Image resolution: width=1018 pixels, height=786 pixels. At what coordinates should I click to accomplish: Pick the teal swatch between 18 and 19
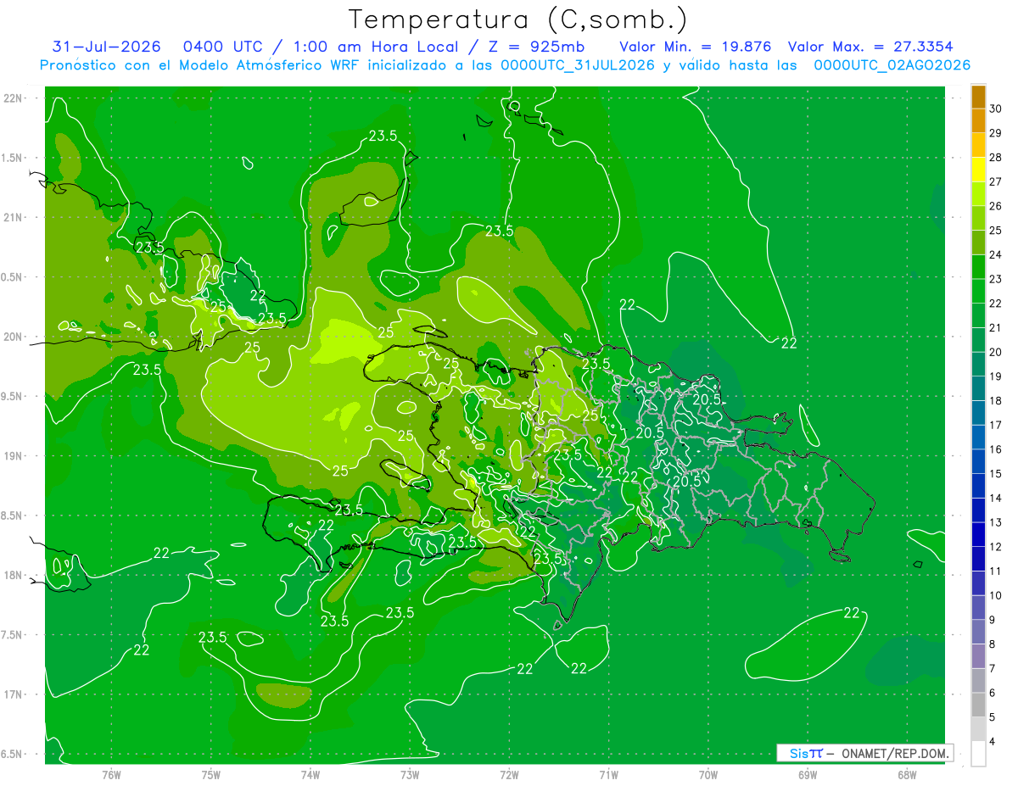pos(978,388)
